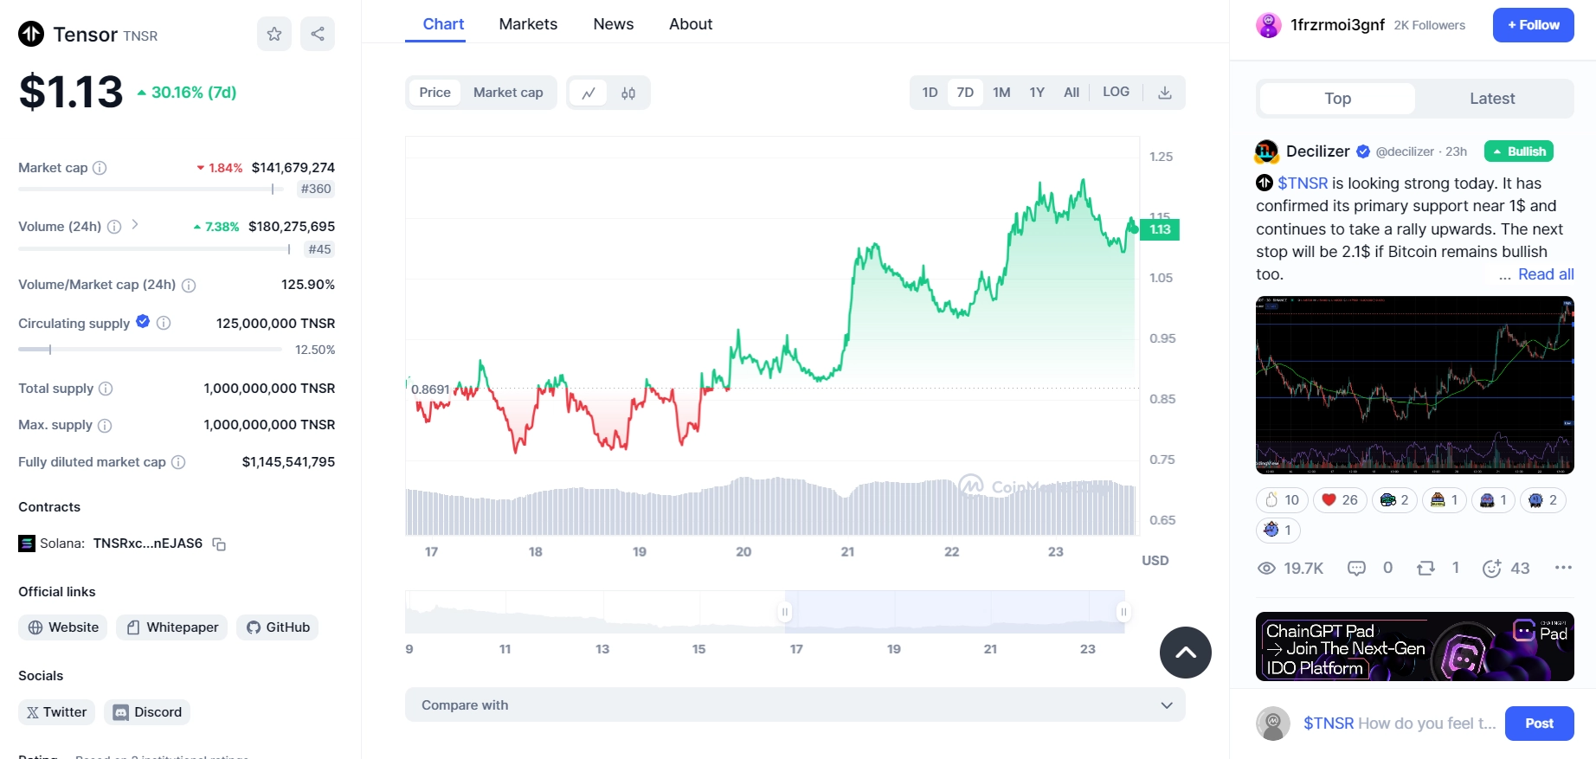Screen dimensions: 1596x759
Task: Click the post text input field
Action: [1400, 724]
